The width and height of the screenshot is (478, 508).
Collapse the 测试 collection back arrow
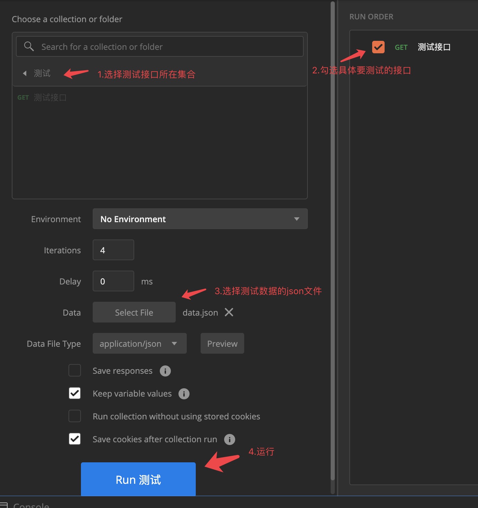tap(25, 73)
